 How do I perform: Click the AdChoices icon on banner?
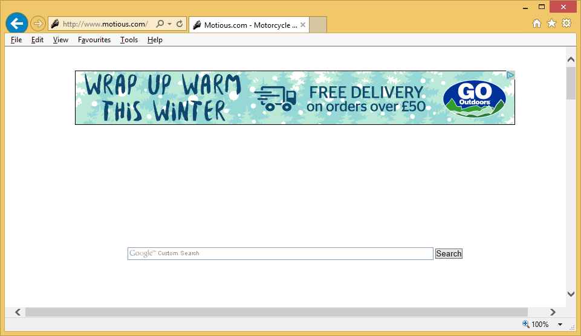pyautogui.click(x=510, y=75)
